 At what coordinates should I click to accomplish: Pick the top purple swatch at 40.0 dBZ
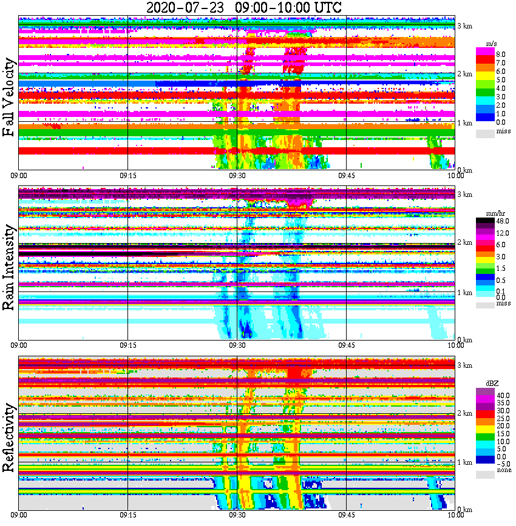tap(485, 391)
